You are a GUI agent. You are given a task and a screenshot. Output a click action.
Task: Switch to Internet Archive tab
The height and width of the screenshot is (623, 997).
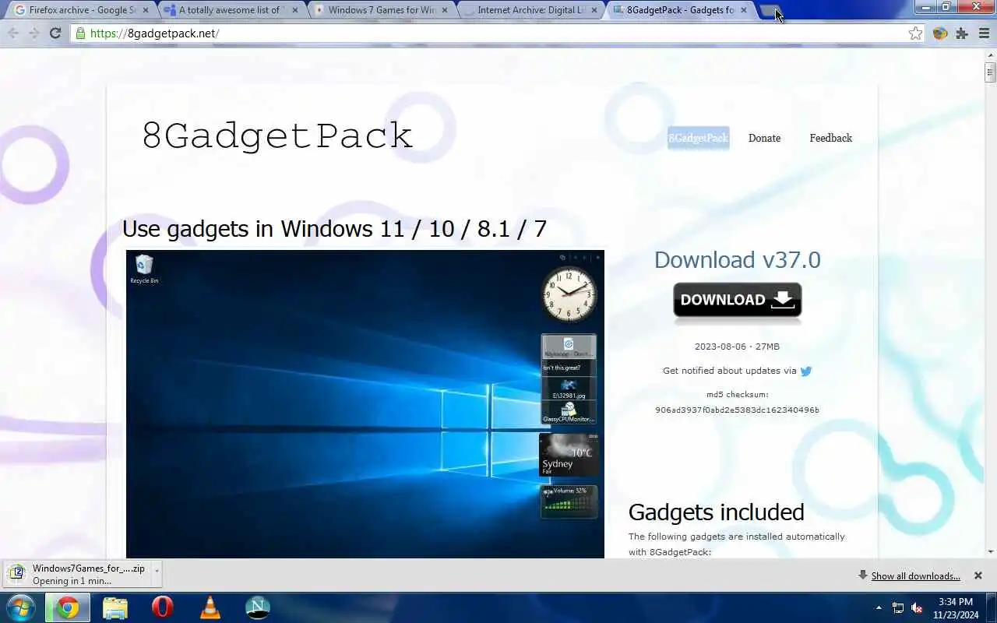(530, 10)
